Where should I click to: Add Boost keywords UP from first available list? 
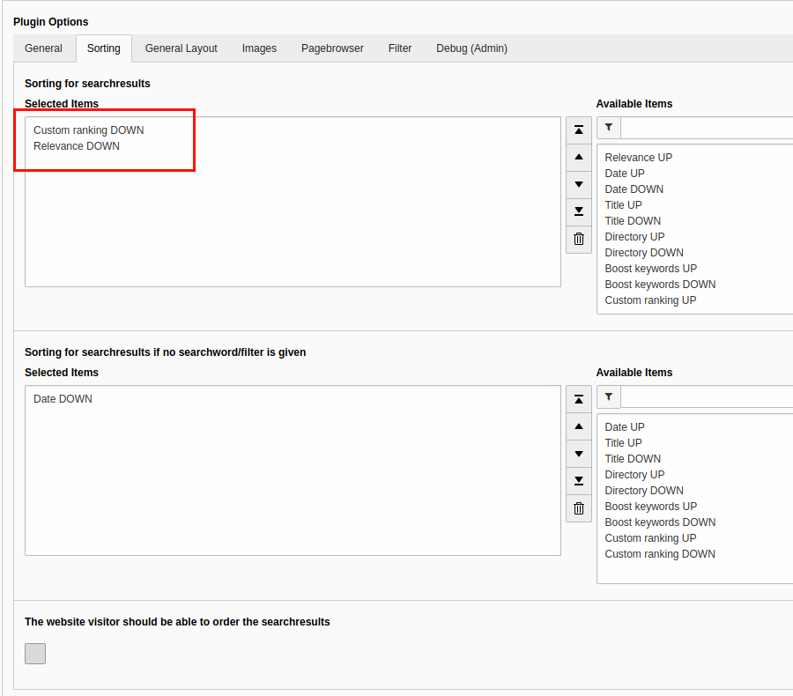point(650,269)
